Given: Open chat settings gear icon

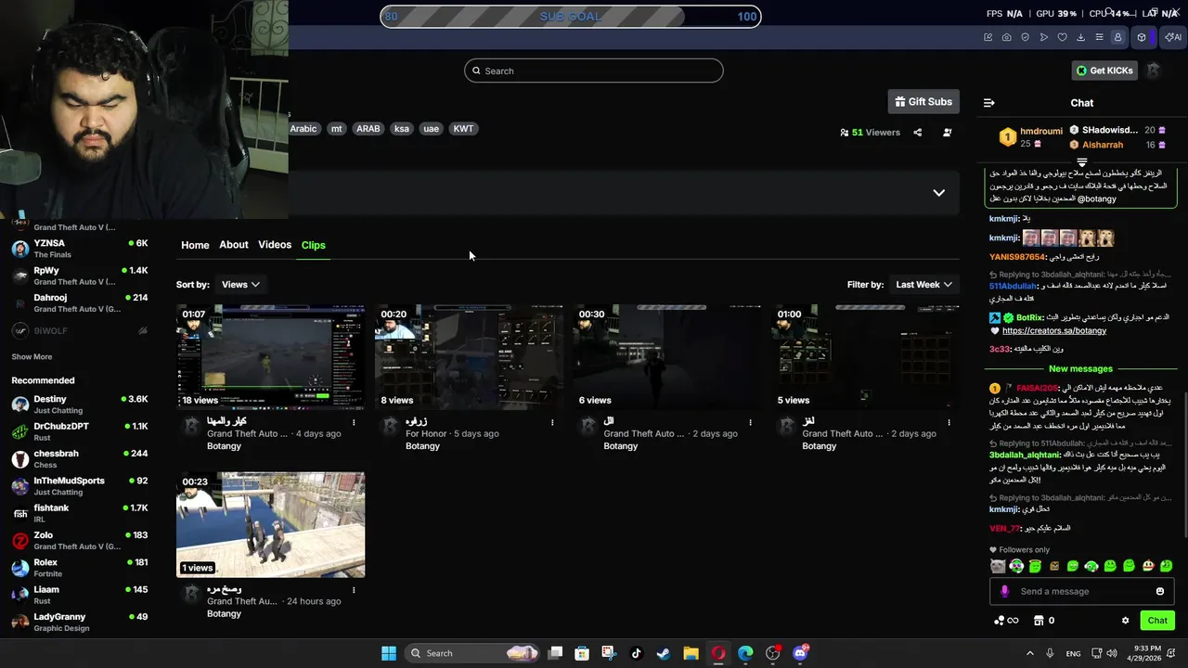Looking at the screenshot, I should 1125,621.
